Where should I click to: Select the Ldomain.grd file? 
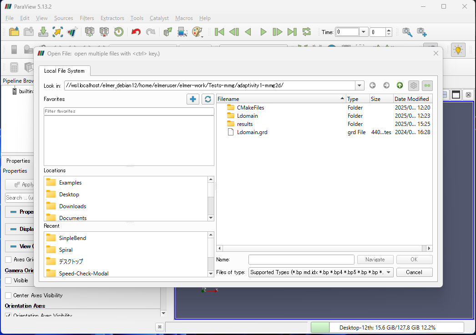click(x=252, y=132)
